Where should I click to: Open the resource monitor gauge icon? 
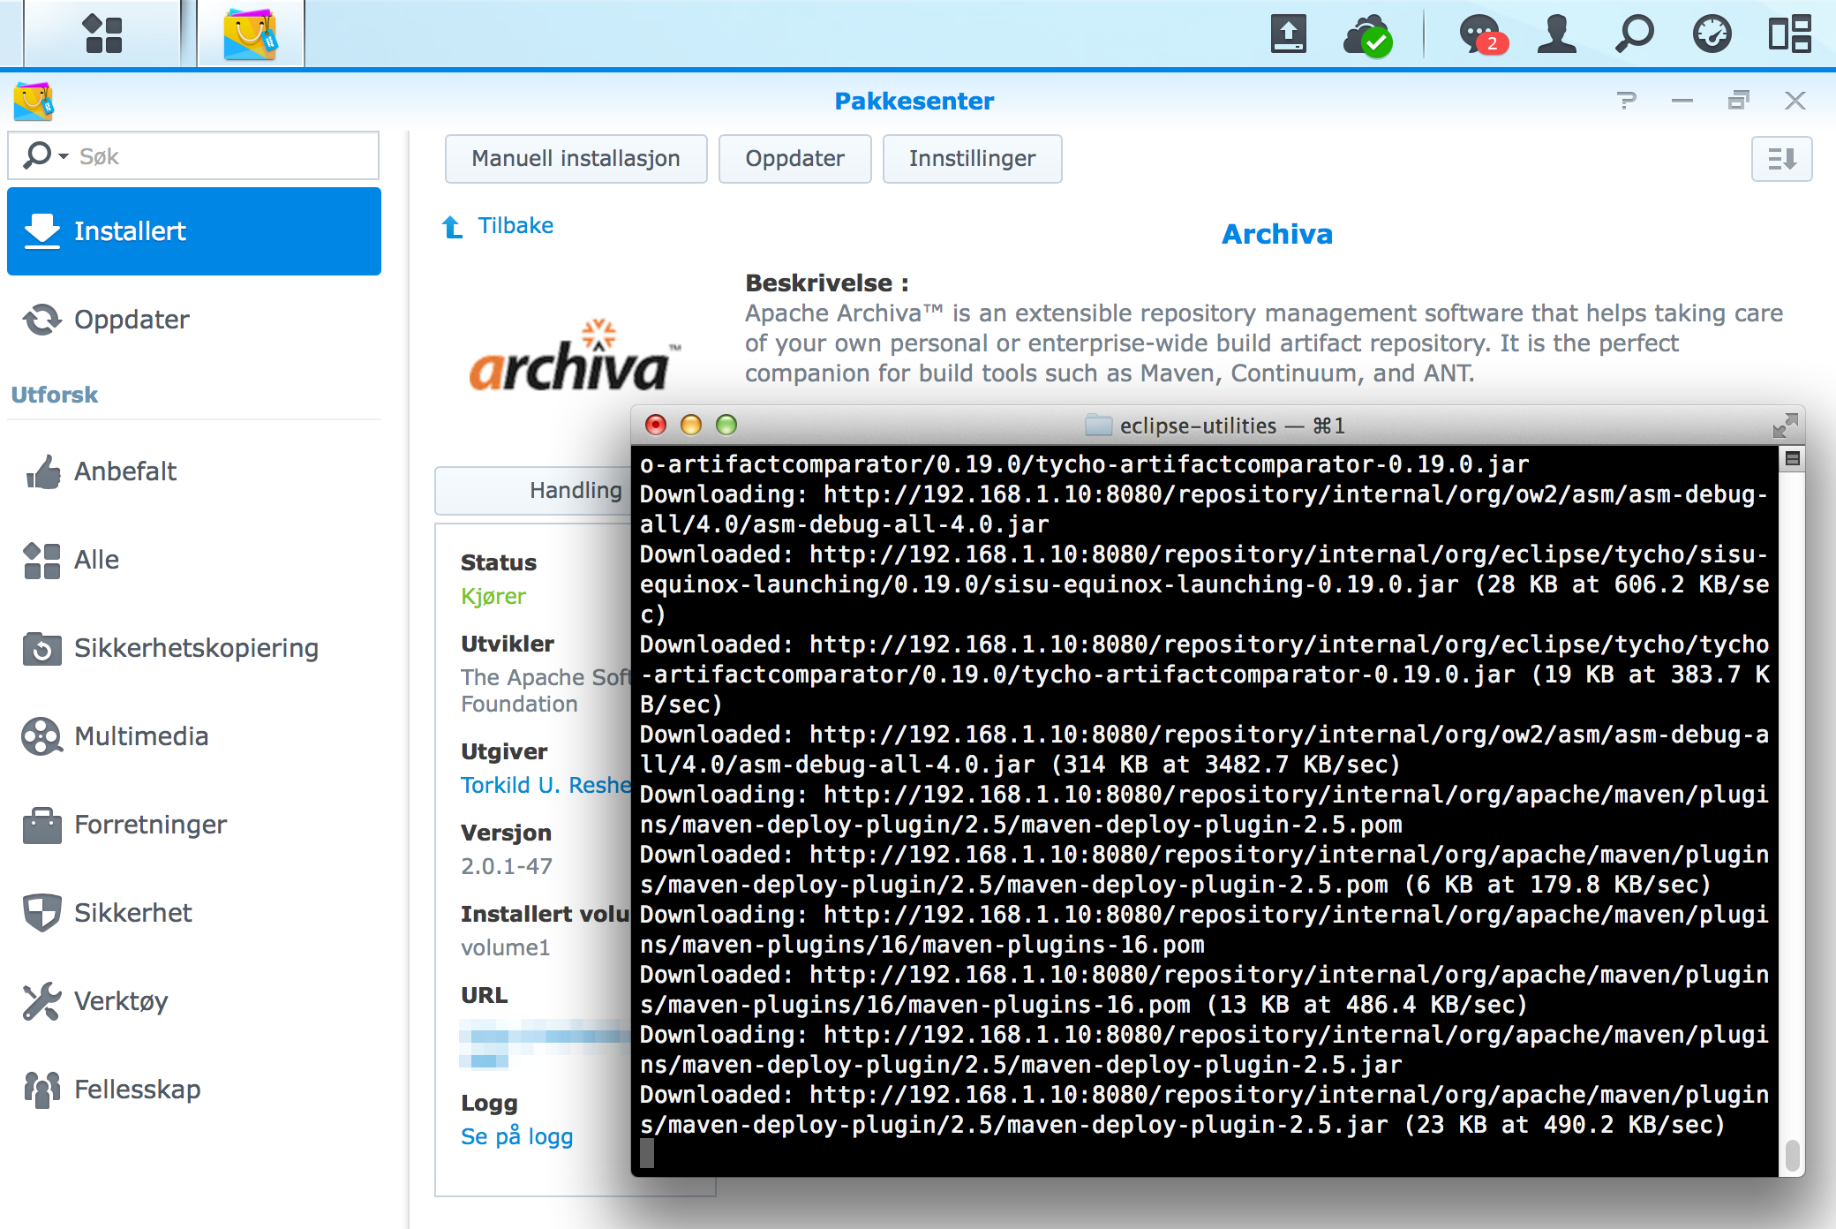(1712, 34)
